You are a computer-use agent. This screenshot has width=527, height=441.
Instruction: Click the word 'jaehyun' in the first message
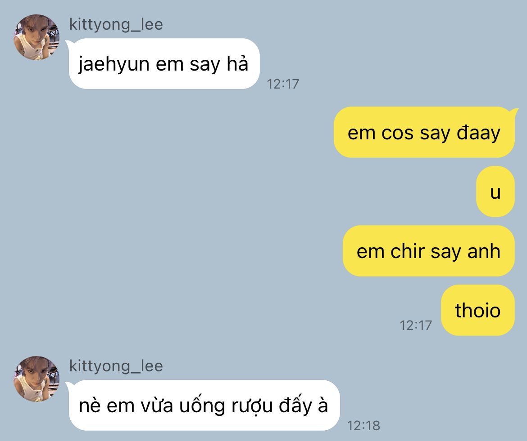114,64
